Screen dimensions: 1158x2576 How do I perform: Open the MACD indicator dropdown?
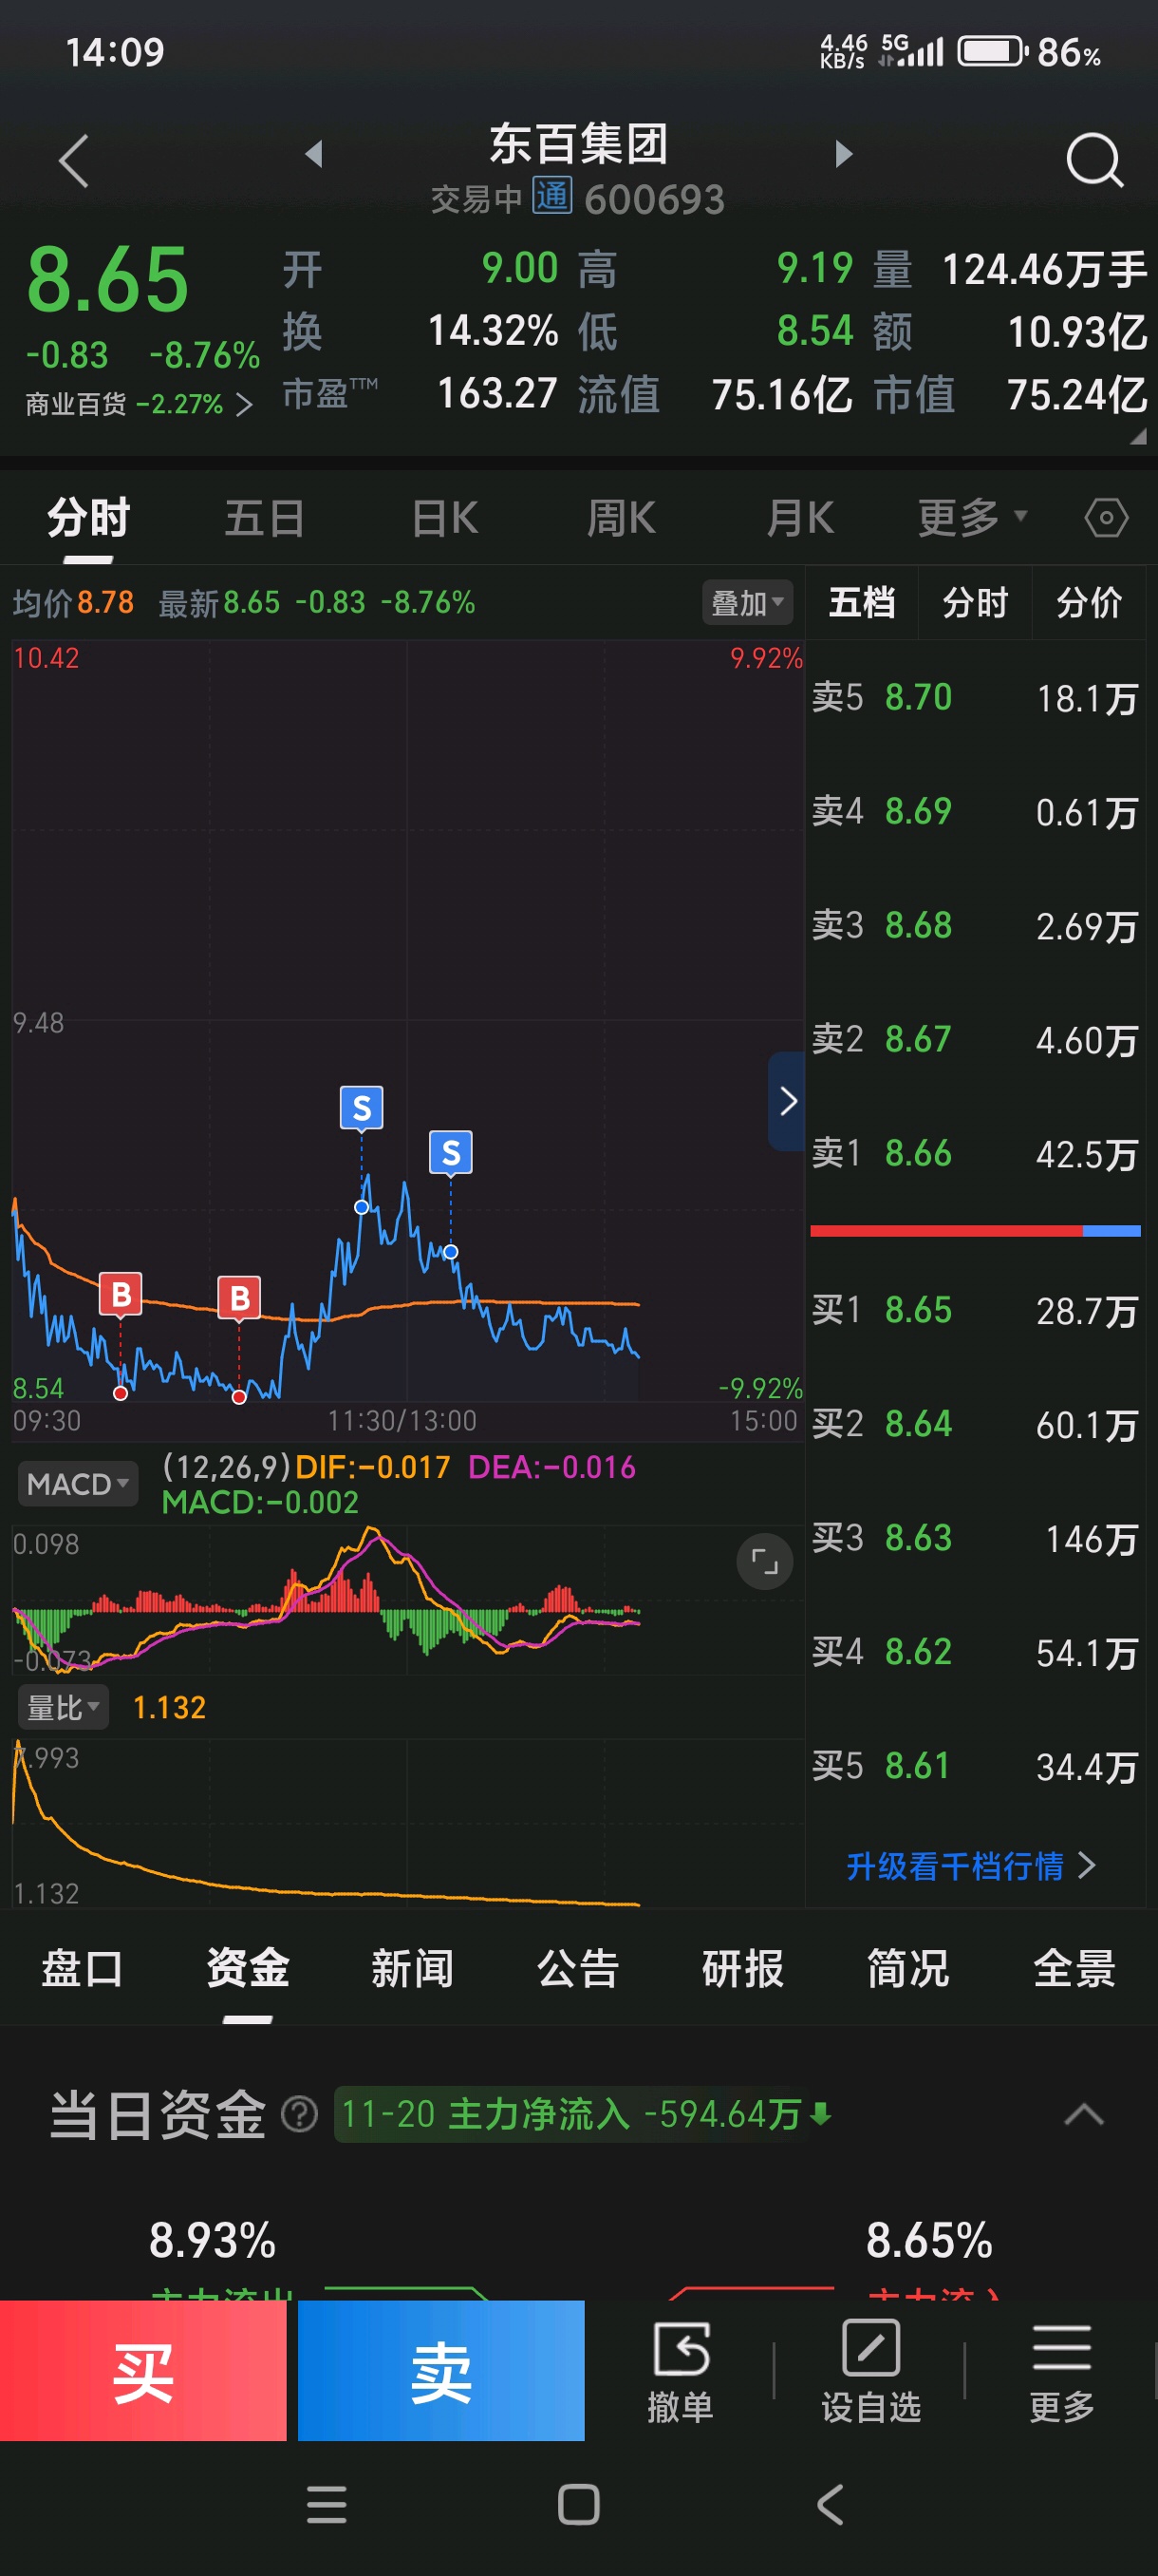(78, 1484)
